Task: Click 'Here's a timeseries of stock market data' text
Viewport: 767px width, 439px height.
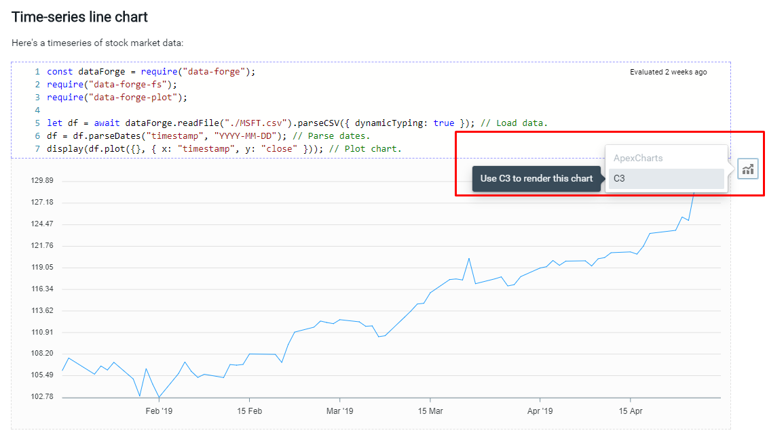Action: 97,43
